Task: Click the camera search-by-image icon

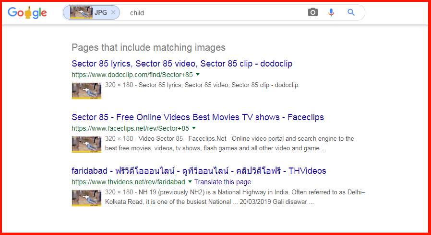Action: tap(313, 12)
